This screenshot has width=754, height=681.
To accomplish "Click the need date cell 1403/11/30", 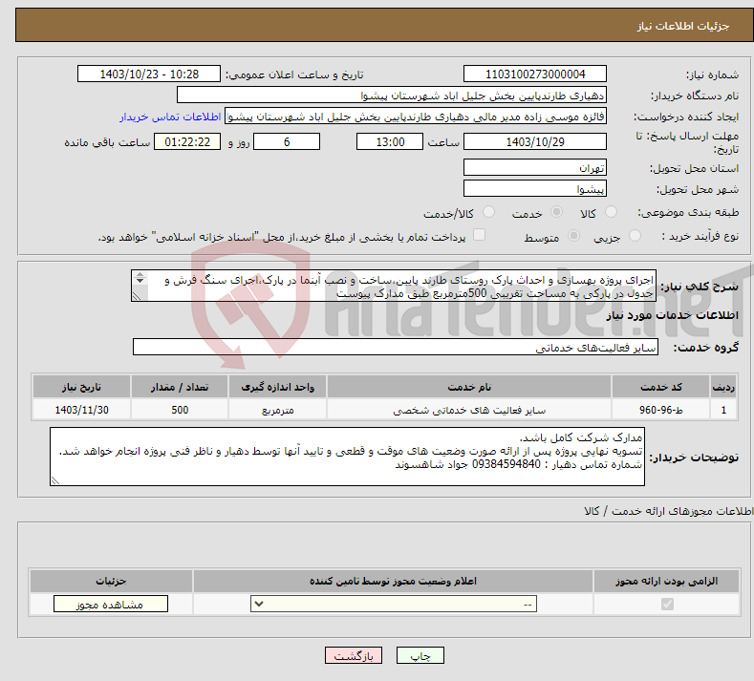I will [81, 410].
